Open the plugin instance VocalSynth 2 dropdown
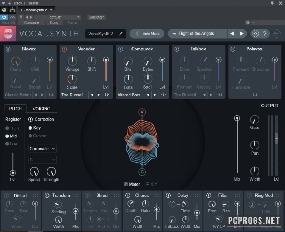285x232 pixels. [x=36, y=10]
